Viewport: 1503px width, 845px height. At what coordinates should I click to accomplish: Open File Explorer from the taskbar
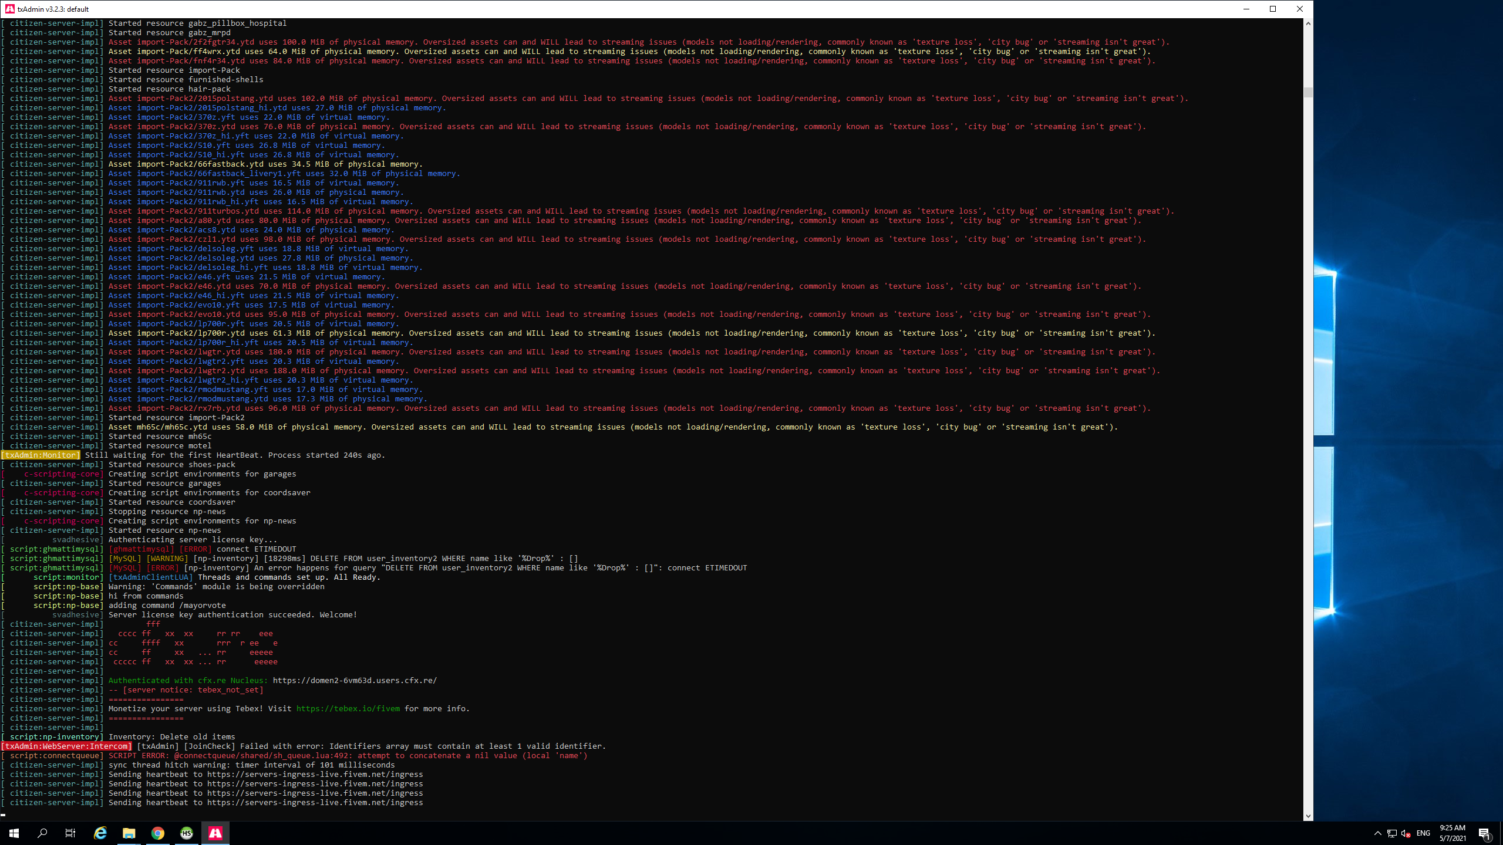click(x=129, y=833)
